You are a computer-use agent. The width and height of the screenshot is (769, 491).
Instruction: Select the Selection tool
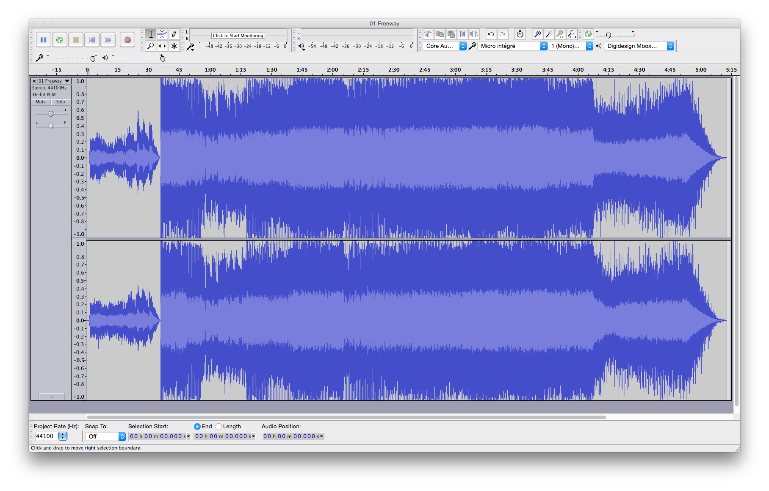click(151, 34)
